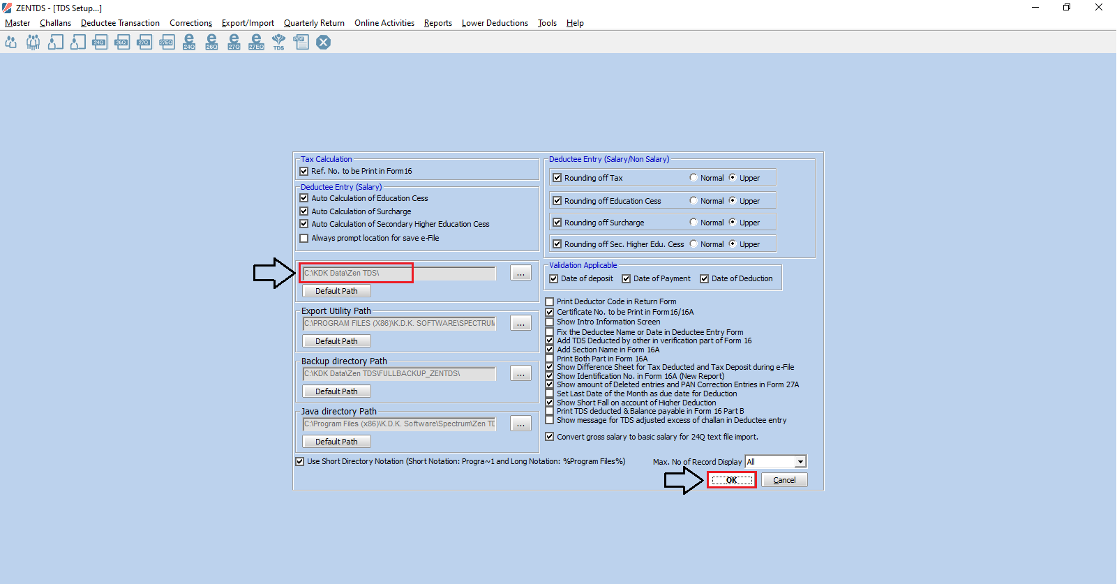Click the ZENTDS app icon in title bar
The height and width of the screenshot is (584, 1117).
7,8
